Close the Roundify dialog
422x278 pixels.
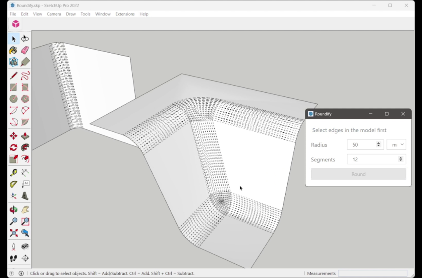point(403,114)
